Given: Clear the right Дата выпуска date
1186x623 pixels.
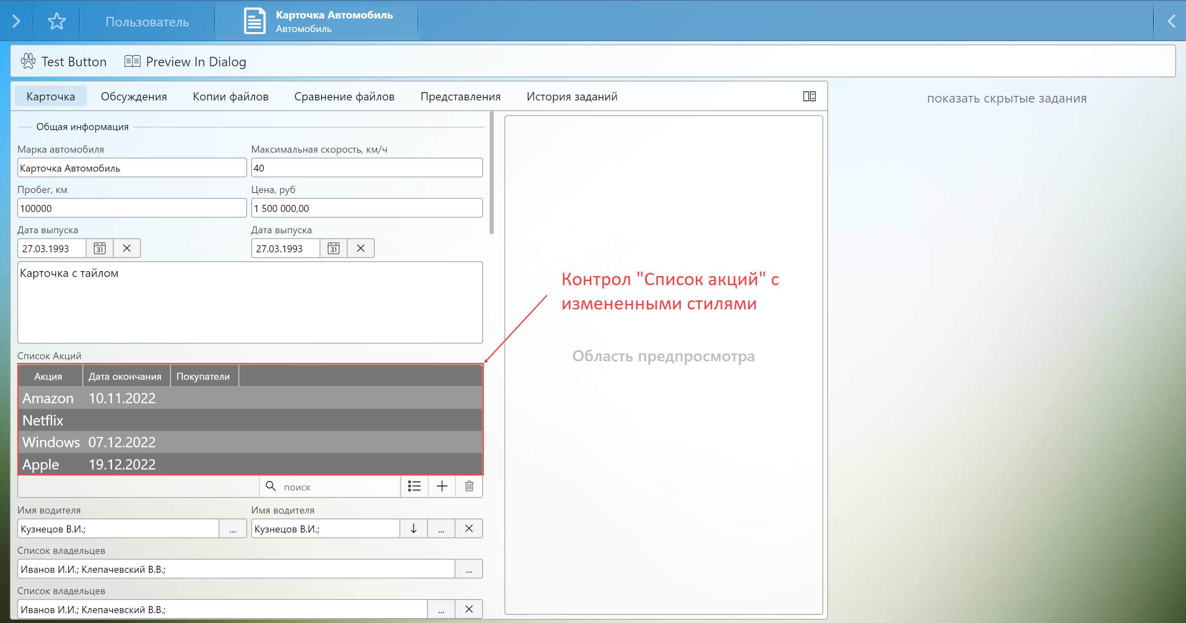Looking at the screenshot, I should [x=360, y=249].
